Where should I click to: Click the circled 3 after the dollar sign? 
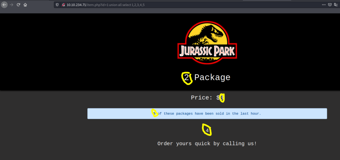click(222, 98)
